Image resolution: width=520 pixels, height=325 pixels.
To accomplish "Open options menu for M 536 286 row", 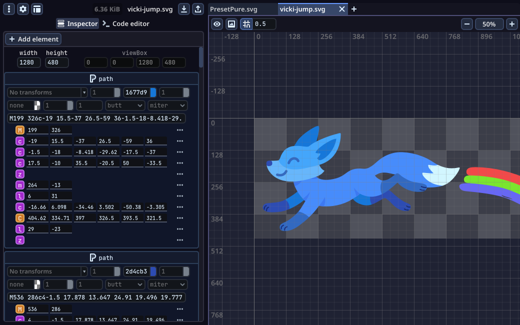I will [x=180, y=309].
